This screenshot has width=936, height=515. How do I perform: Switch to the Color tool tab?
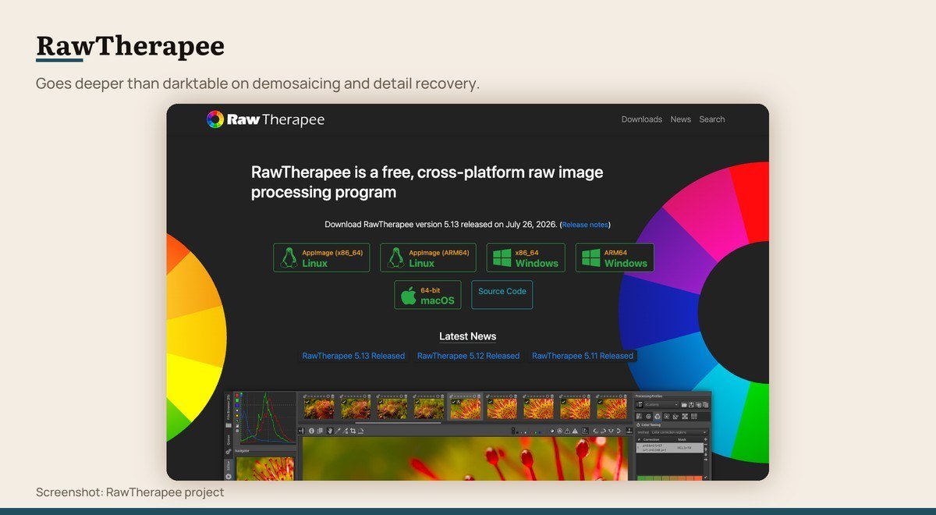658,416
